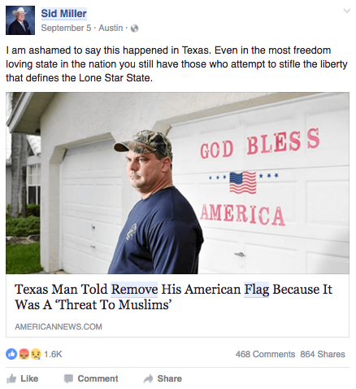
Task: Open the Austin location link
Action: tap(111, 28)
